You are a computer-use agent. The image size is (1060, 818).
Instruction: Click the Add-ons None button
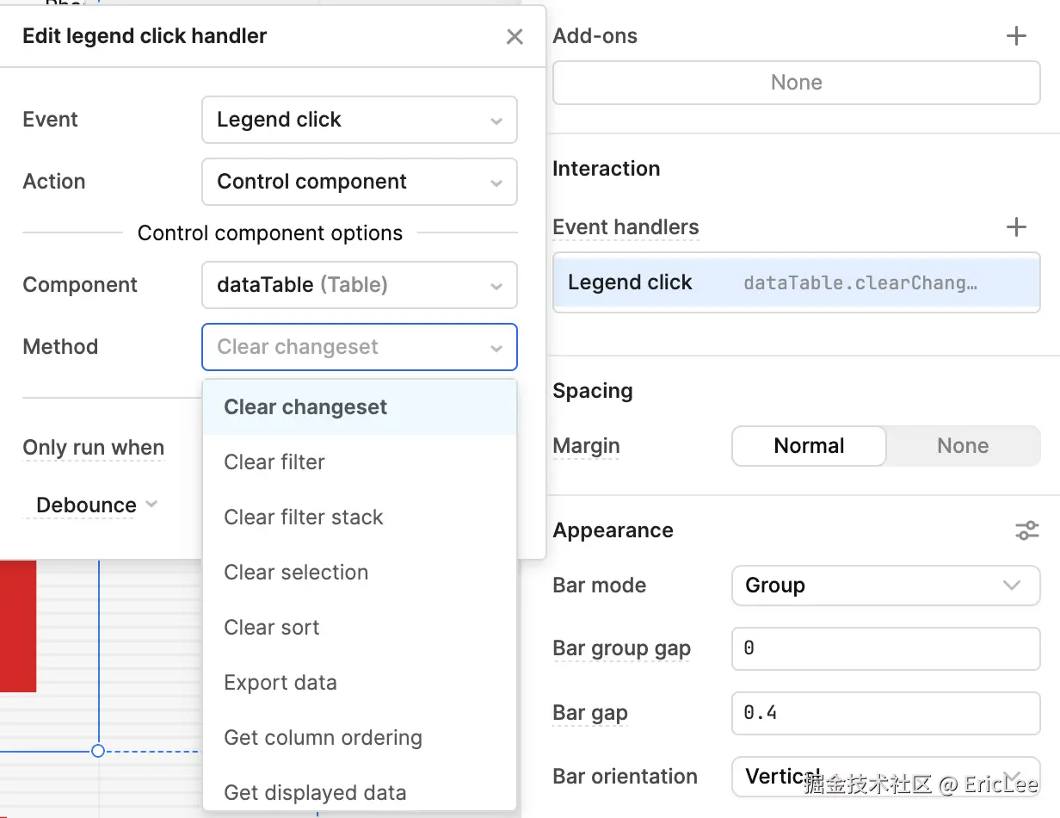coord(796,83)
